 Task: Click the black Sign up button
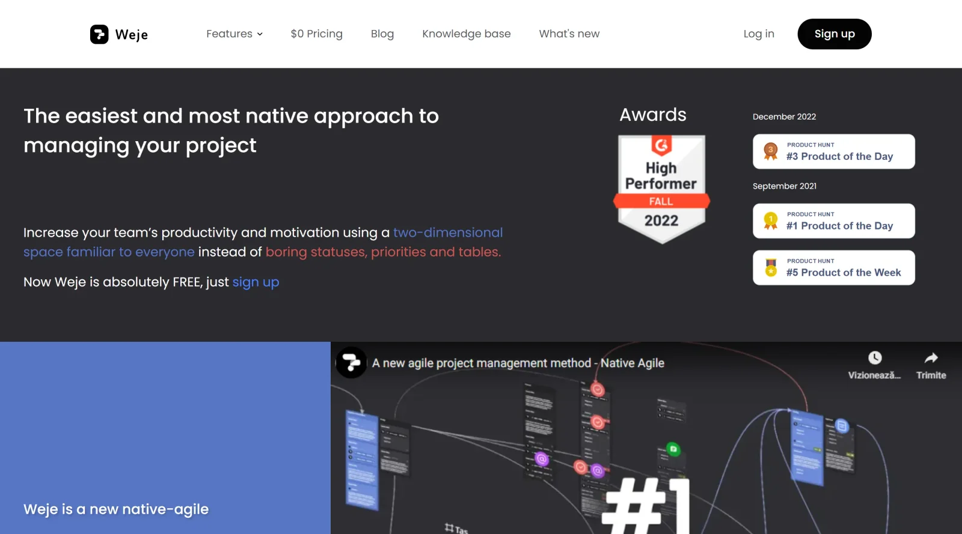click(x=835, y=34)
